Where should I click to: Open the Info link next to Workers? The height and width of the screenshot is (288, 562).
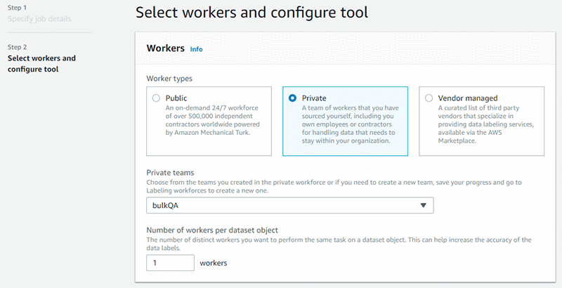pyautogui.click(x=196, y=49)
